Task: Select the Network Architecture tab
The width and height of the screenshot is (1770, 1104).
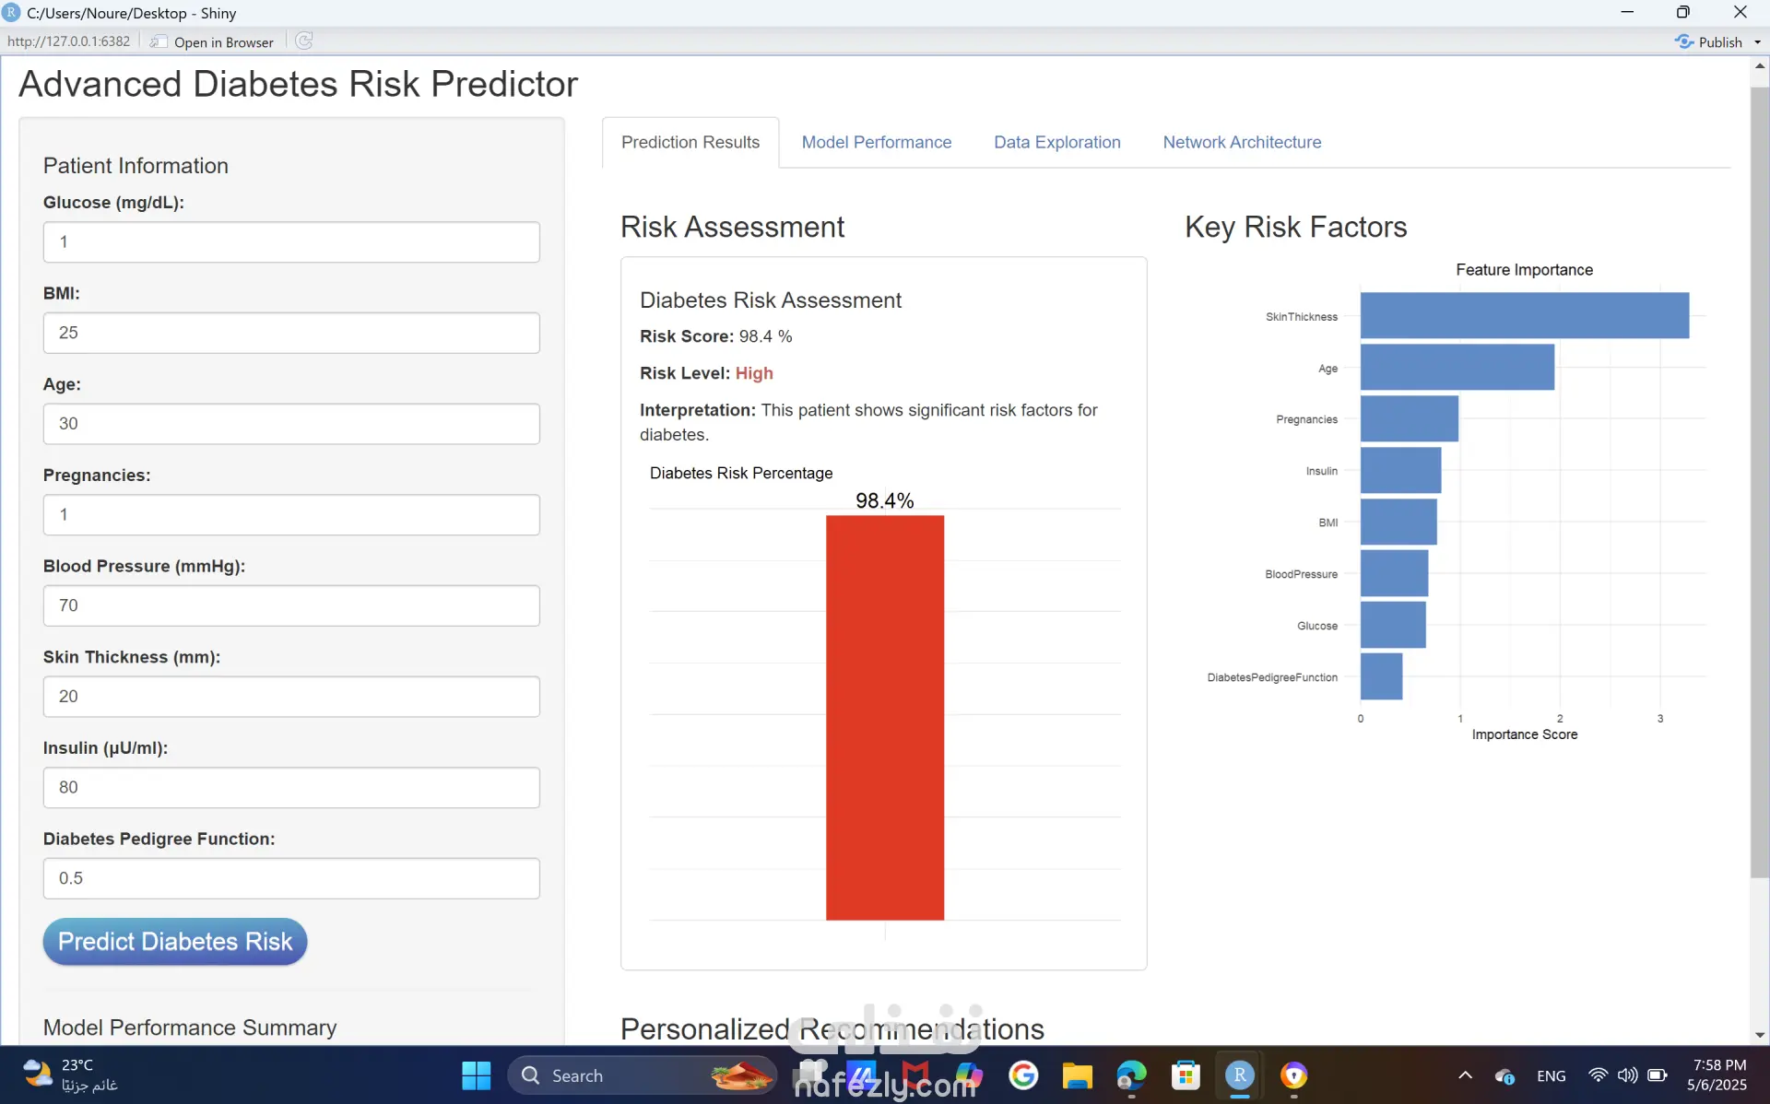Action: (1242, 142)
